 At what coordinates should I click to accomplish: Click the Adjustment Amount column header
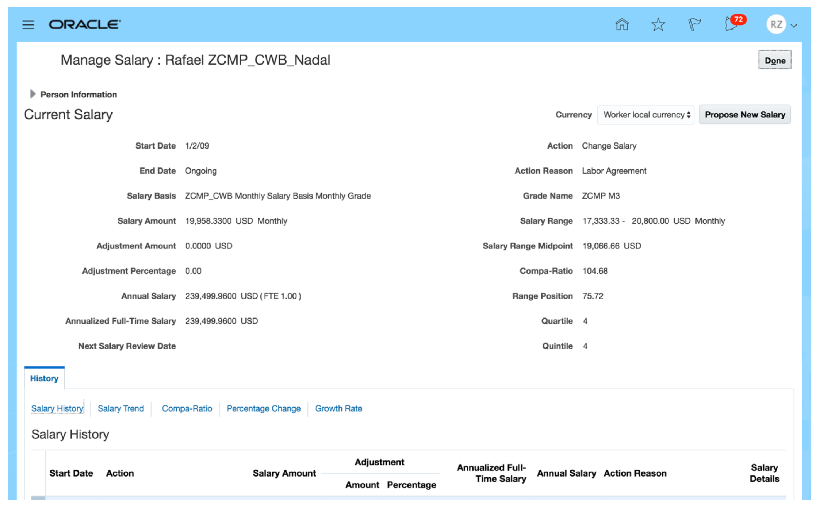pyautogui.click(x=362, y=485)
